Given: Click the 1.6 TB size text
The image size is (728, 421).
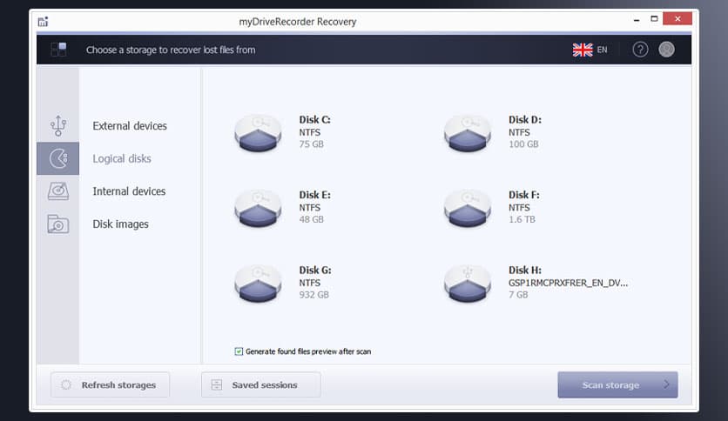Looking at the screenshot, I should (x=522, y=219).
